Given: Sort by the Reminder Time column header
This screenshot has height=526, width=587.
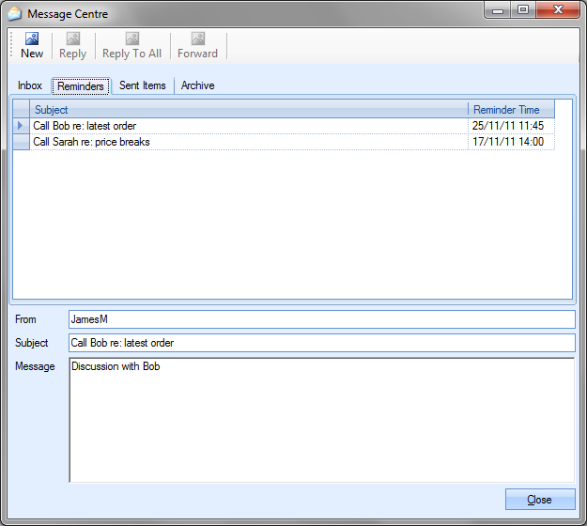Looking at the screenshot, I should (x=511, y=109).
